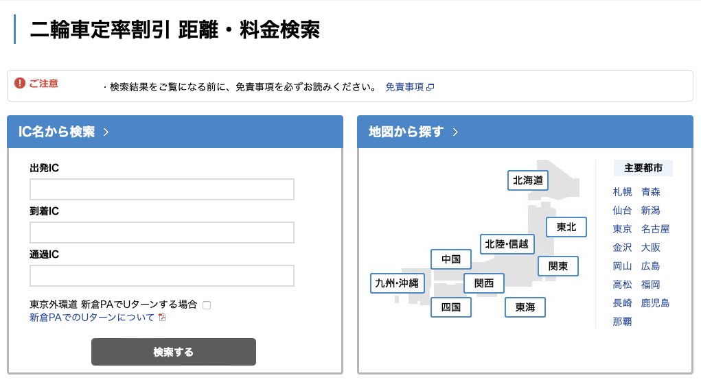Expand the IC名から検索 header chevron
701x380 pixels.
coord(106,132)
